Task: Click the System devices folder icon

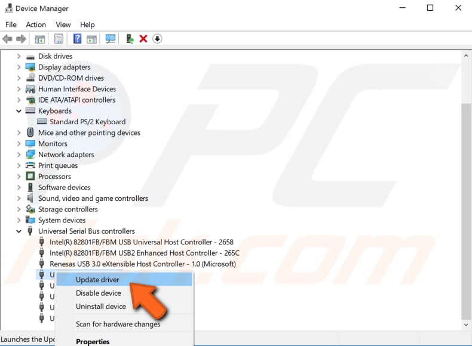Action: tap(30, 219)
